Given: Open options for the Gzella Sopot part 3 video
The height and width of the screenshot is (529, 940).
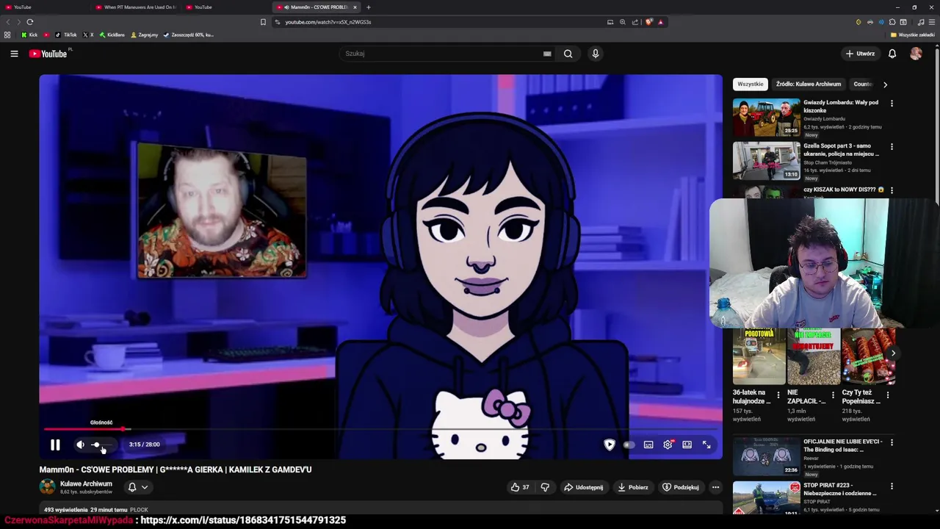Looking at the screenshot, I should (x=892, y=147).
